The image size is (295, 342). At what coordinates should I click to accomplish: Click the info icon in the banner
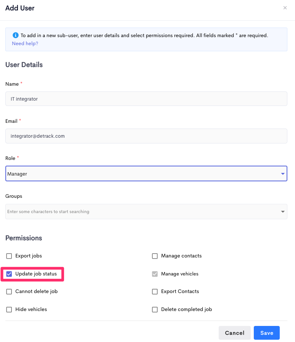(16, 35)
